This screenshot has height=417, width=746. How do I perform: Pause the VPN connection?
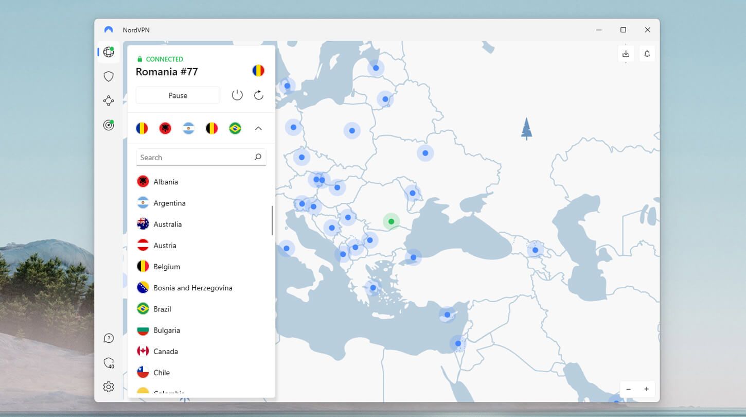tap(178, 95)
